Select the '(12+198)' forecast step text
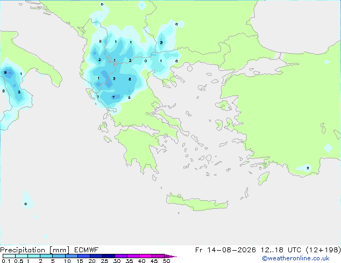Image resolution: width=341 pixels, height=263 pixels. [x=323, y=250]
